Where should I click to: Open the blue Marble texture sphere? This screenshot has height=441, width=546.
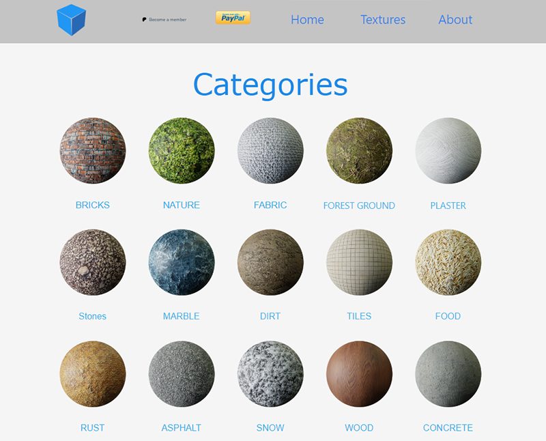pyautogui.click(x=182, y=262)
